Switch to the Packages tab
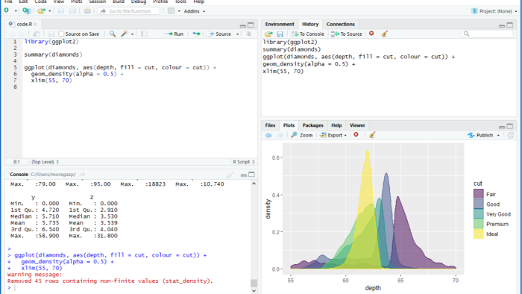This screenshot has width=522, height=294. pos(312,125)
